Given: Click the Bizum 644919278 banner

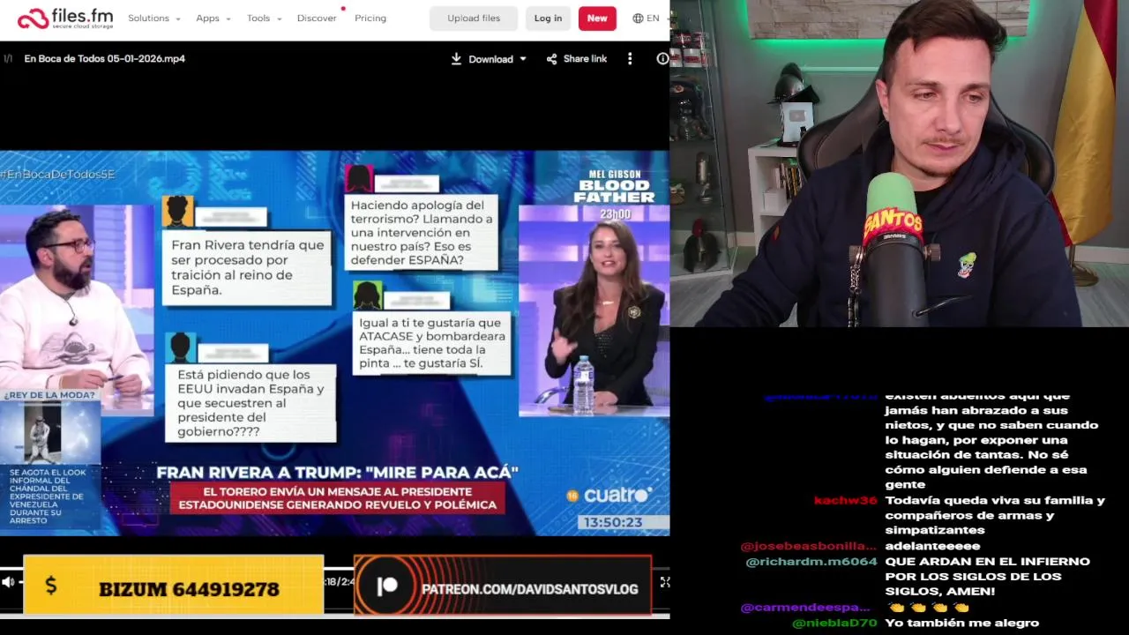Looking at the screenshot, I should [174, 585].
